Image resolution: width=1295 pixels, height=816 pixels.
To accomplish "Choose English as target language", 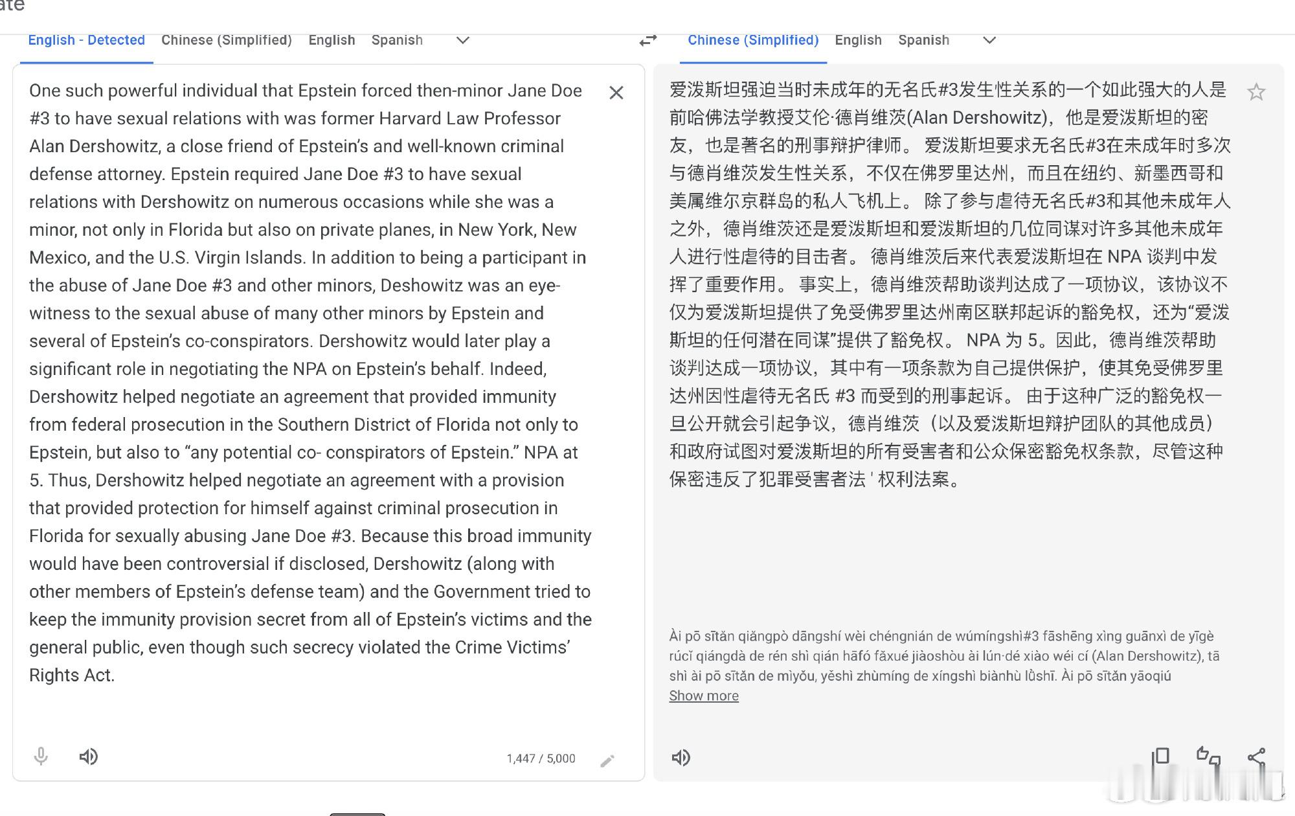I will pos(858,40).
